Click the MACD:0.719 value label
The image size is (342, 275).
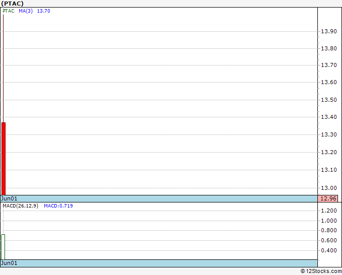tap(58, 206)
